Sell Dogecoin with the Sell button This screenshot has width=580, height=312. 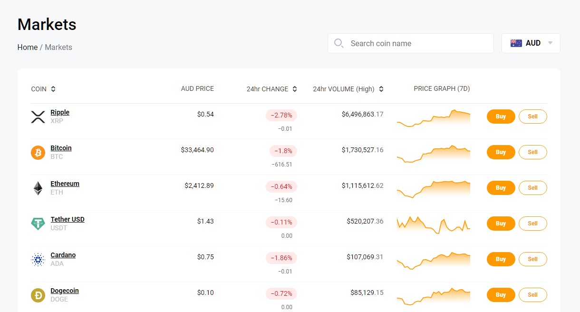click(533, 295)
